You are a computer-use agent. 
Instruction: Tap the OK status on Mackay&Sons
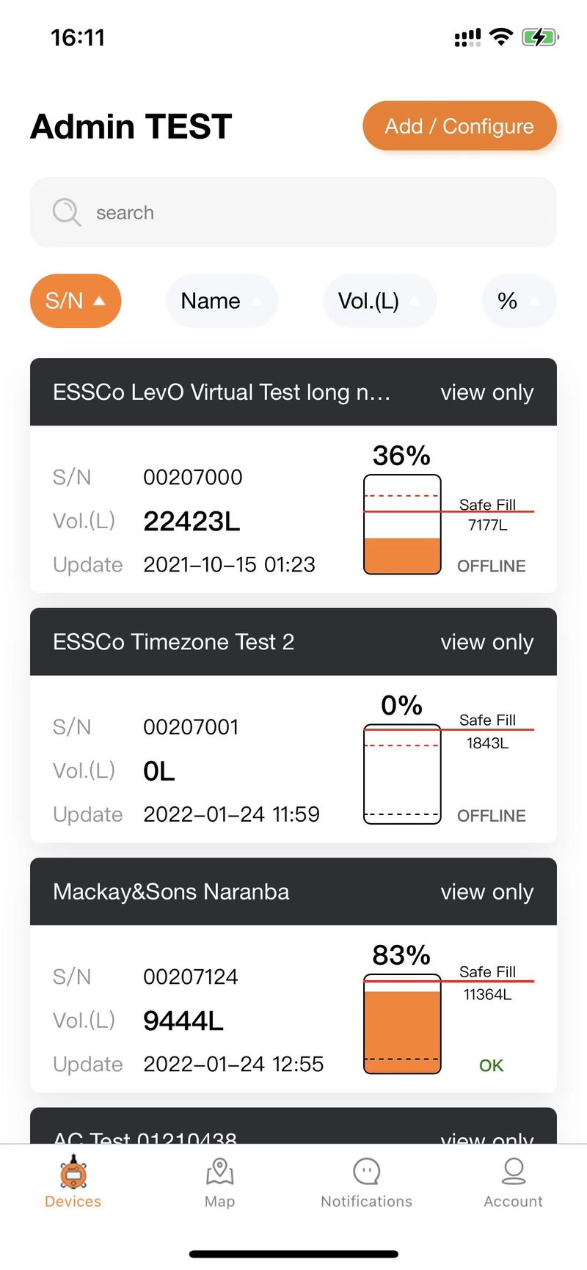click(491, 1065)
